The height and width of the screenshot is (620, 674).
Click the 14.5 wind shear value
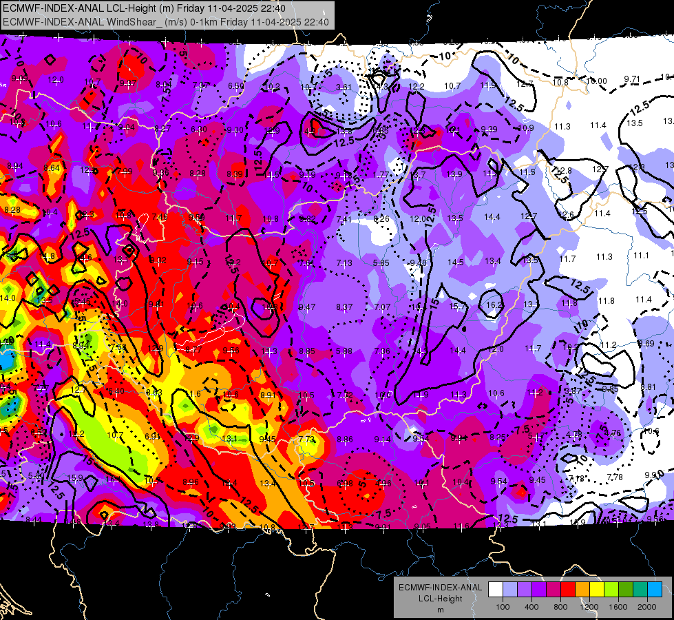click(455, 262)
